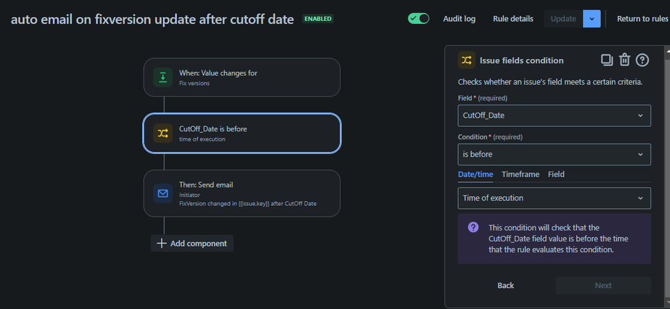Delete the condition using the trash icon

pos(624,60)
